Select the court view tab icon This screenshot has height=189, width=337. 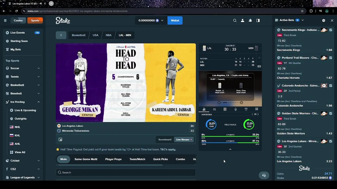(x=225, y=109)
